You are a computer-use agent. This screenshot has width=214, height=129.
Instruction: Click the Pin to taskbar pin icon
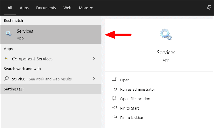click(x=114, y=117)
